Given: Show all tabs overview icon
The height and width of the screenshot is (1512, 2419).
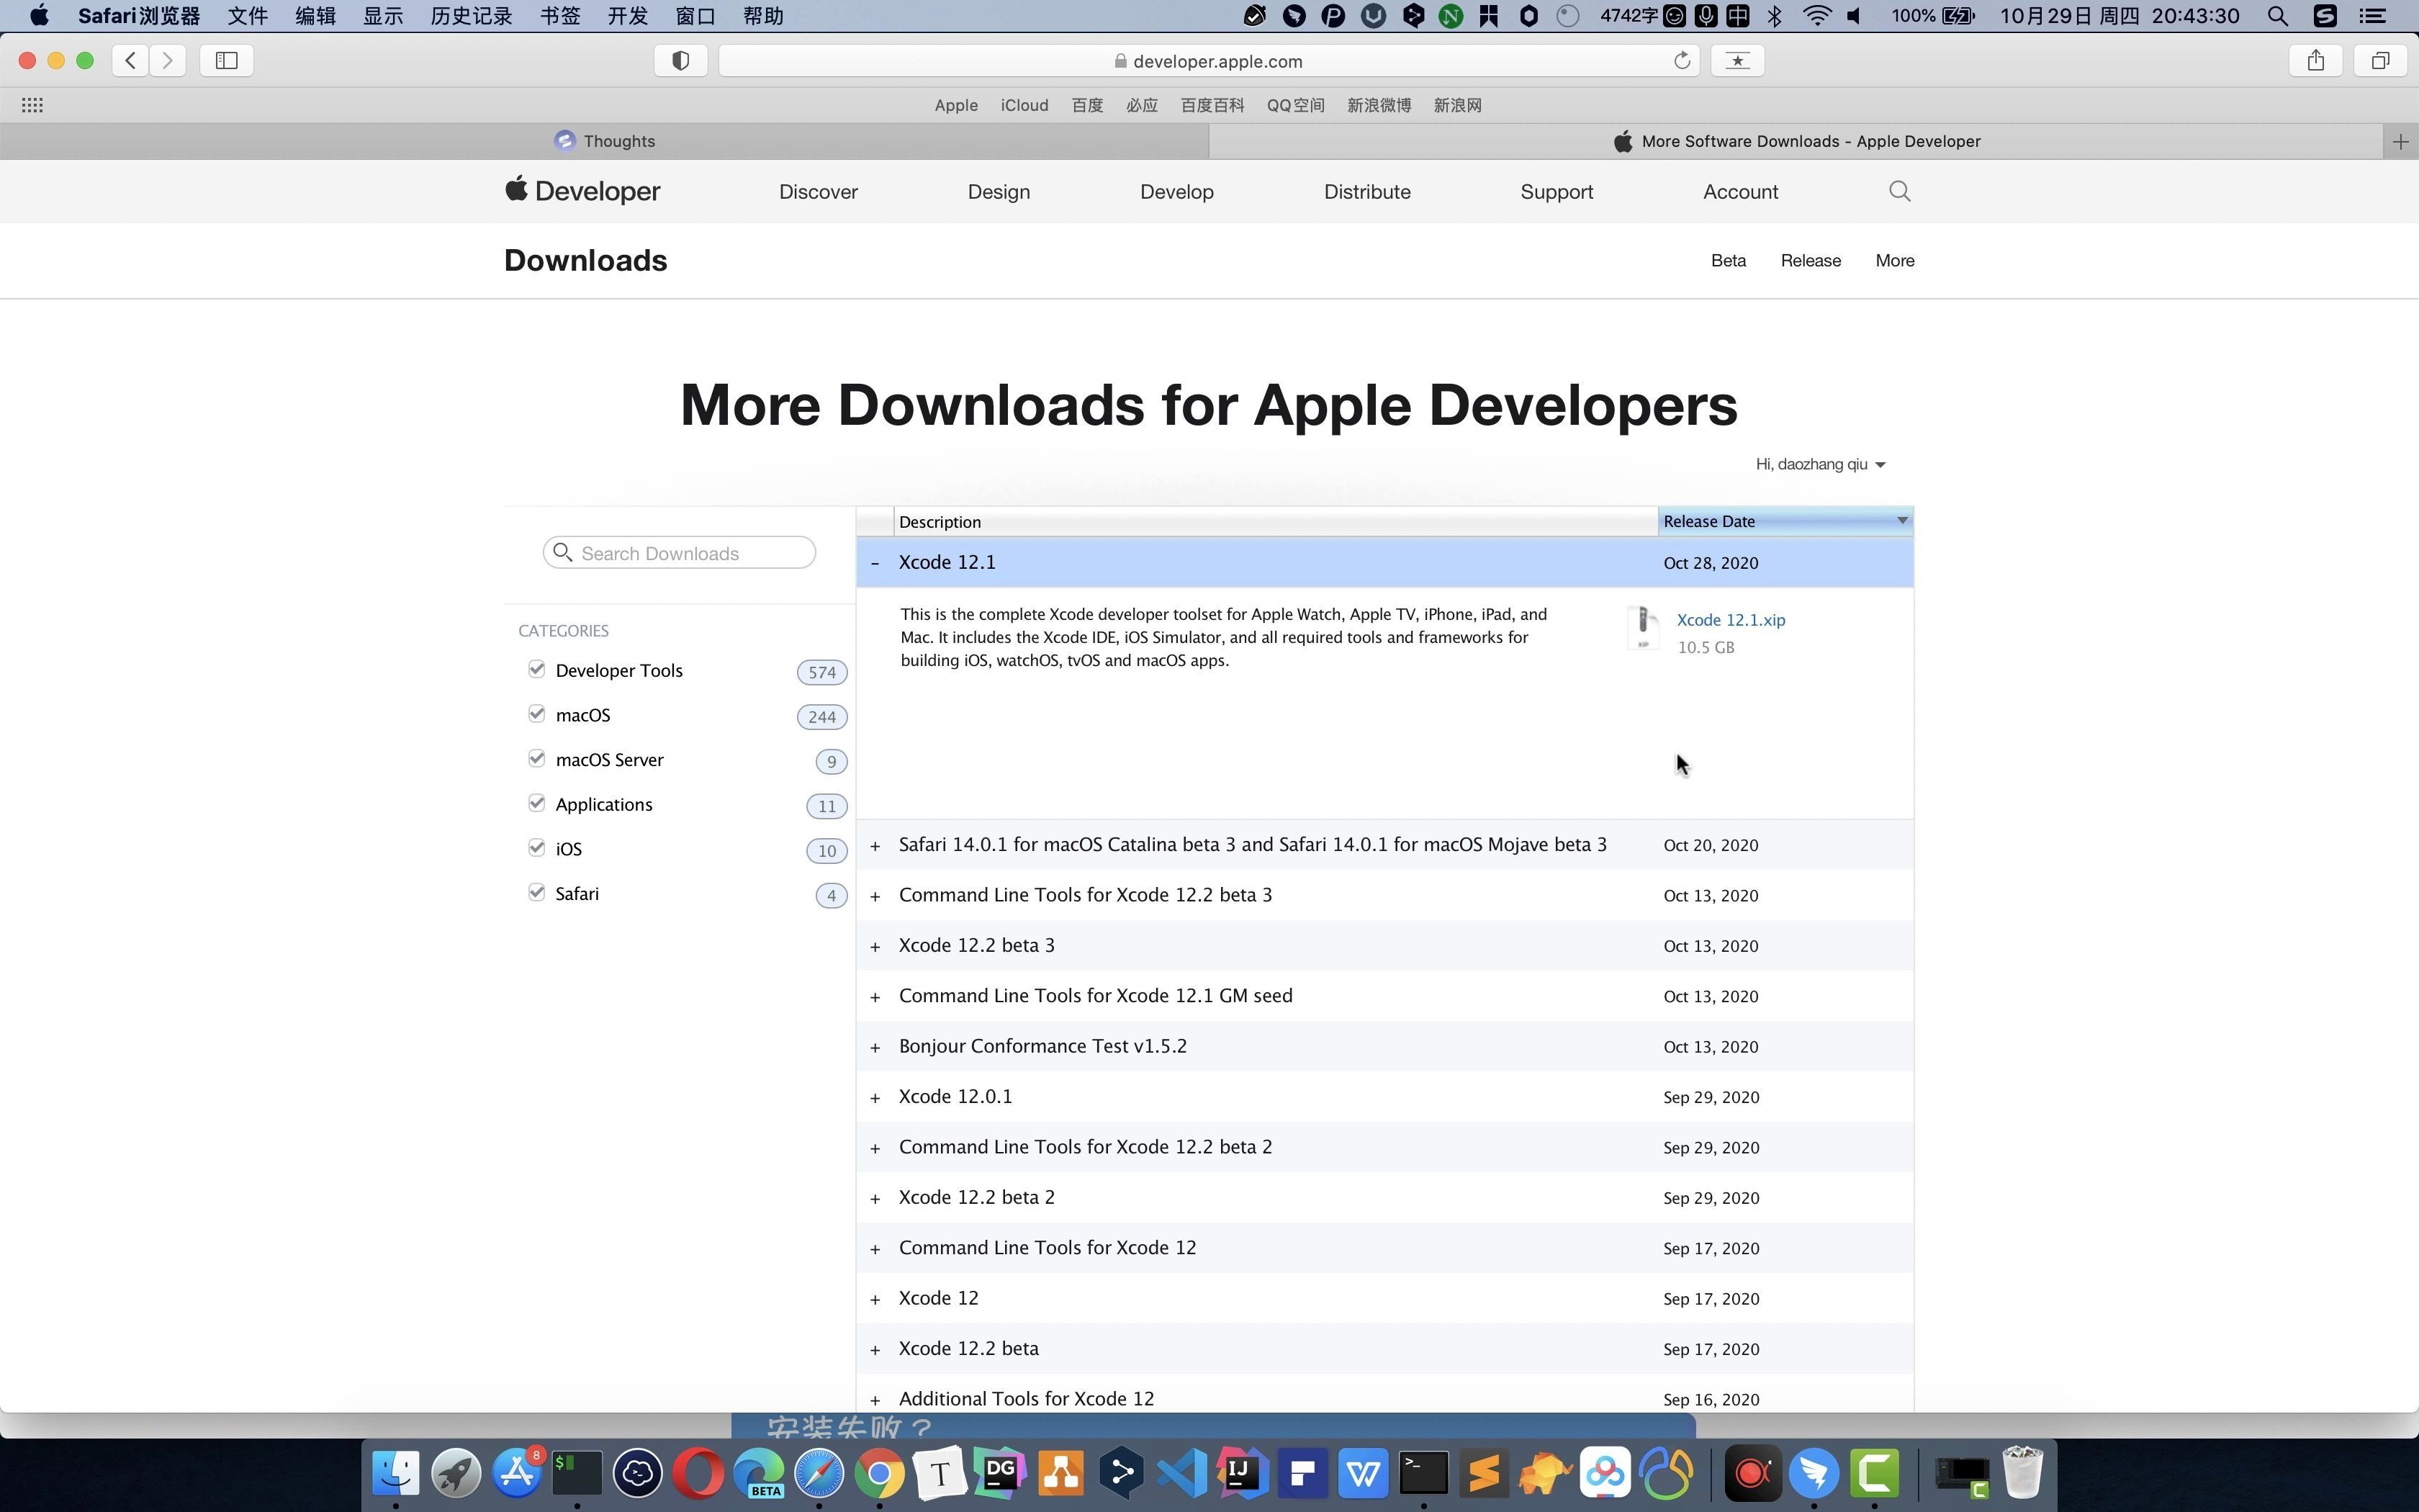Looking at the screenshot, I should [2381, 61].
